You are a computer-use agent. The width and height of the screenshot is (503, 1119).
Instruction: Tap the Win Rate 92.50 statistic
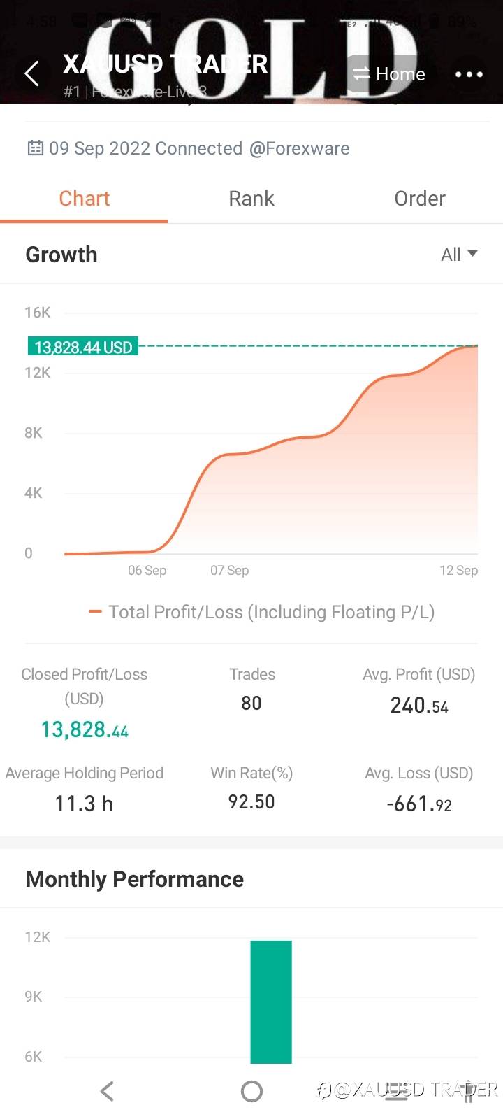click(x=251, y=801)
